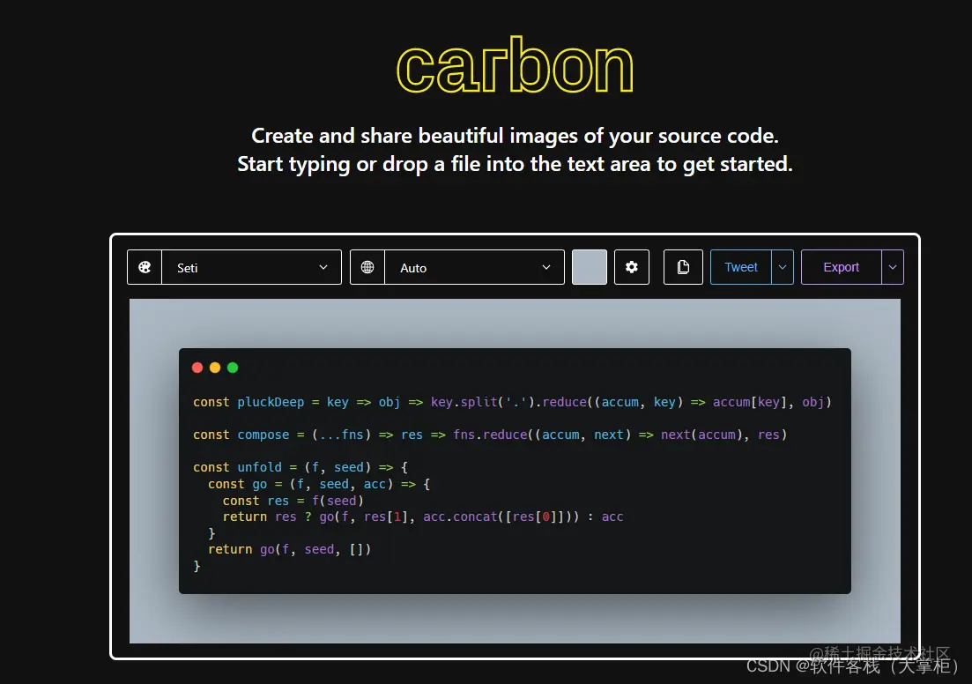Click the 'return res ? go' code line
Viewport: 972px width, 684px height.
423,517
